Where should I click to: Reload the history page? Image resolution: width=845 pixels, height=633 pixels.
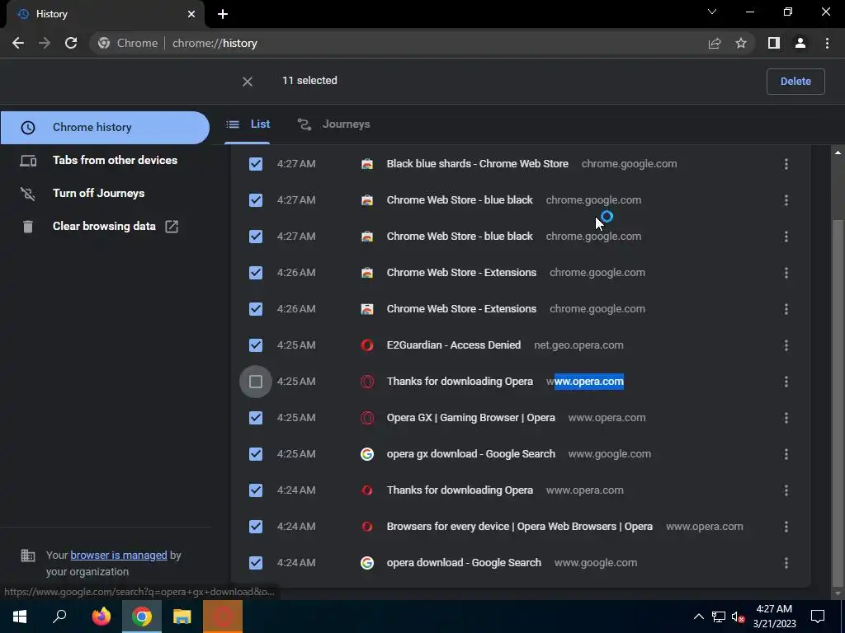(71, 43)
